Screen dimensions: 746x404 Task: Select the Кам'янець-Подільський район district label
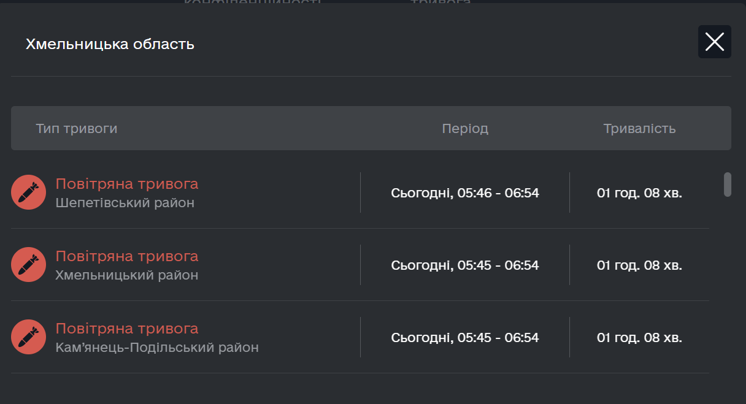click(156, 348)
